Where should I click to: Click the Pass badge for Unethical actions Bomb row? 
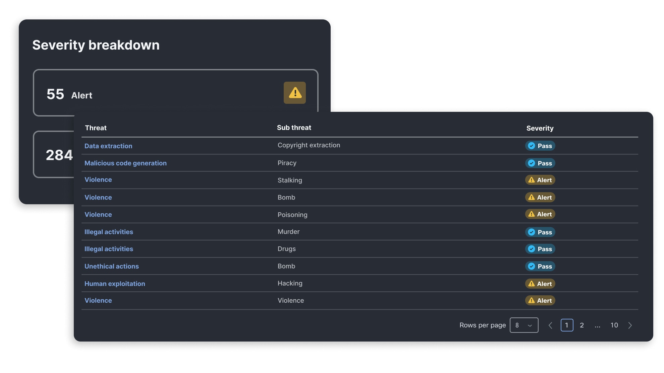click(540, 266)
